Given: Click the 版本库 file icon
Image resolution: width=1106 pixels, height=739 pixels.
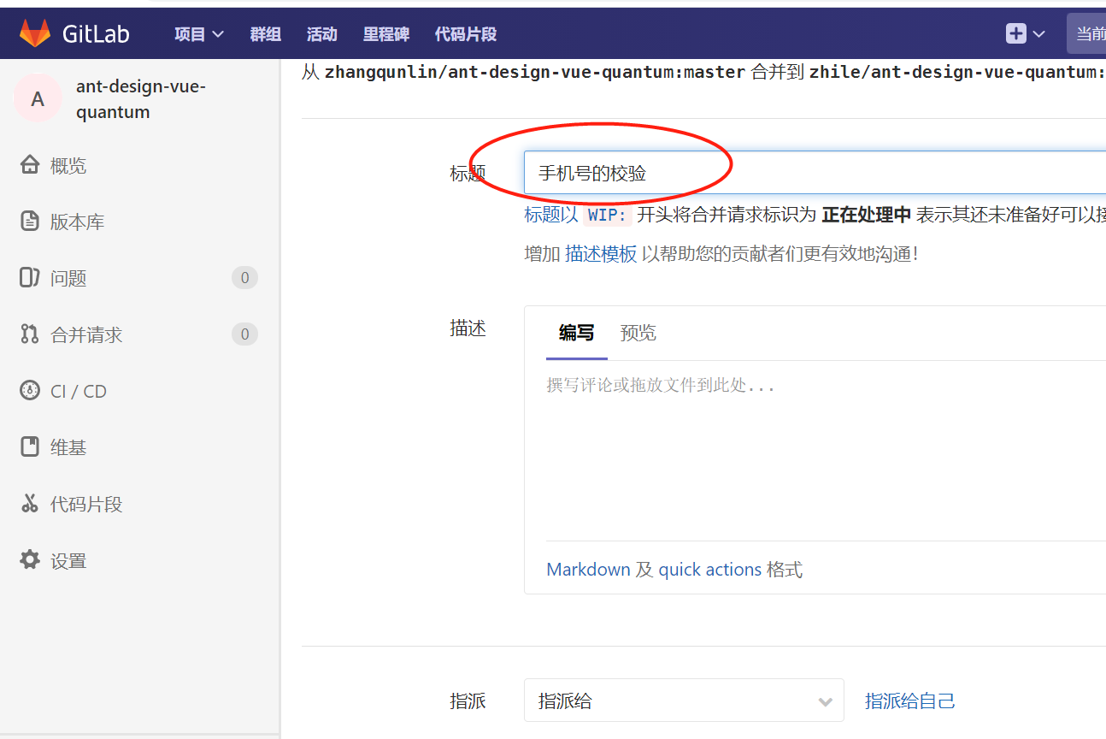Looking at the screenshot, I should pos(30,222).
